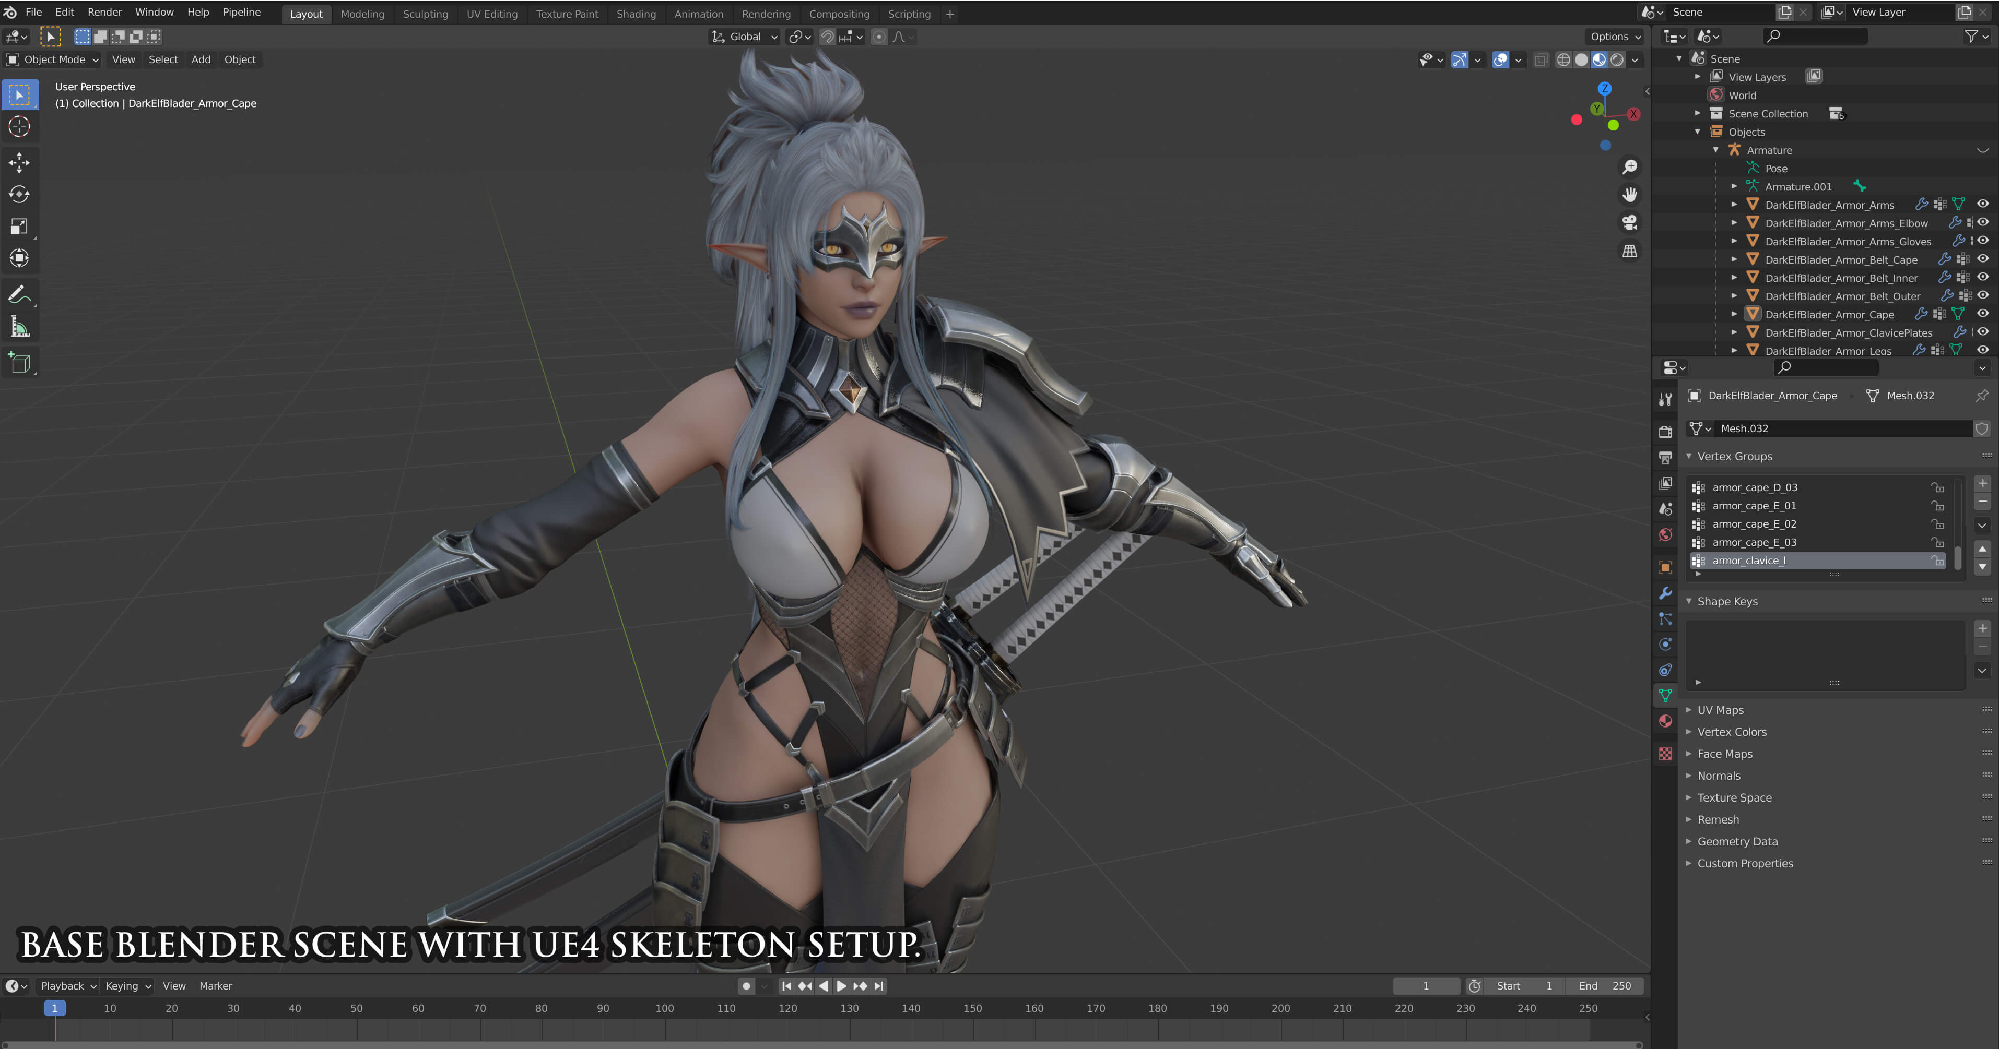Toggle auto keying record button
This screenshot has width=1999, height=1049.
(x=747, y=986)
